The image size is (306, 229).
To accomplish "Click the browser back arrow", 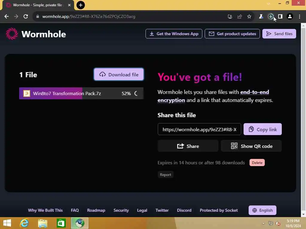I will point(7,17).
